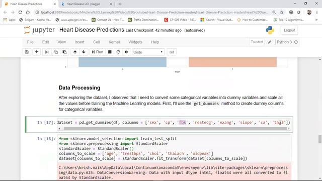The image size is (322, 181).
Task: Insert a cell below with the plus icon
Action: point(37,52)
